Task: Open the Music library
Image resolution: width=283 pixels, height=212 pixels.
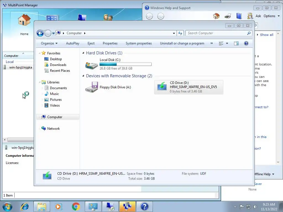Action: point(54,94)
